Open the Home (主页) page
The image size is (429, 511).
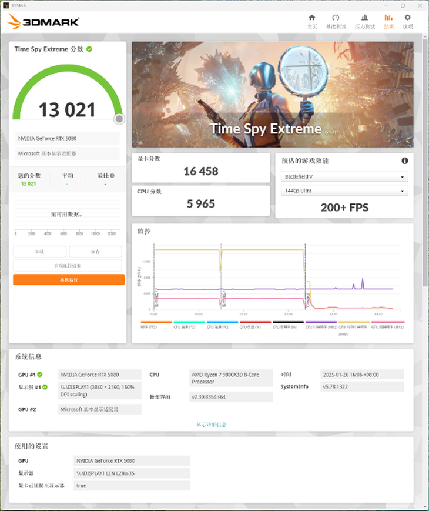click(311, 22)
